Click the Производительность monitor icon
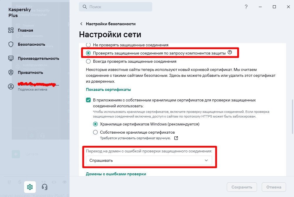The height and width of the screenshot is (197, 294). point(11,58)
